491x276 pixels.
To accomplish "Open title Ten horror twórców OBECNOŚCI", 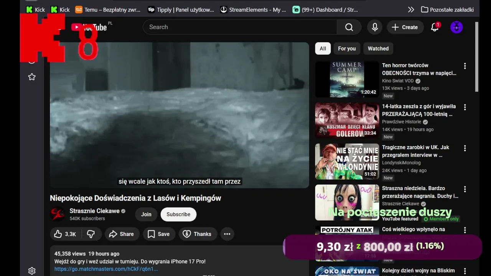I will point(419,69).
